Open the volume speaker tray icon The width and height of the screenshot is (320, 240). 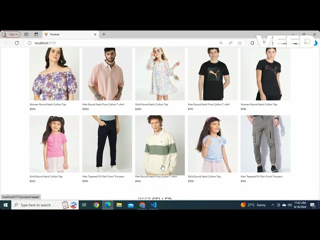point(289,205)
